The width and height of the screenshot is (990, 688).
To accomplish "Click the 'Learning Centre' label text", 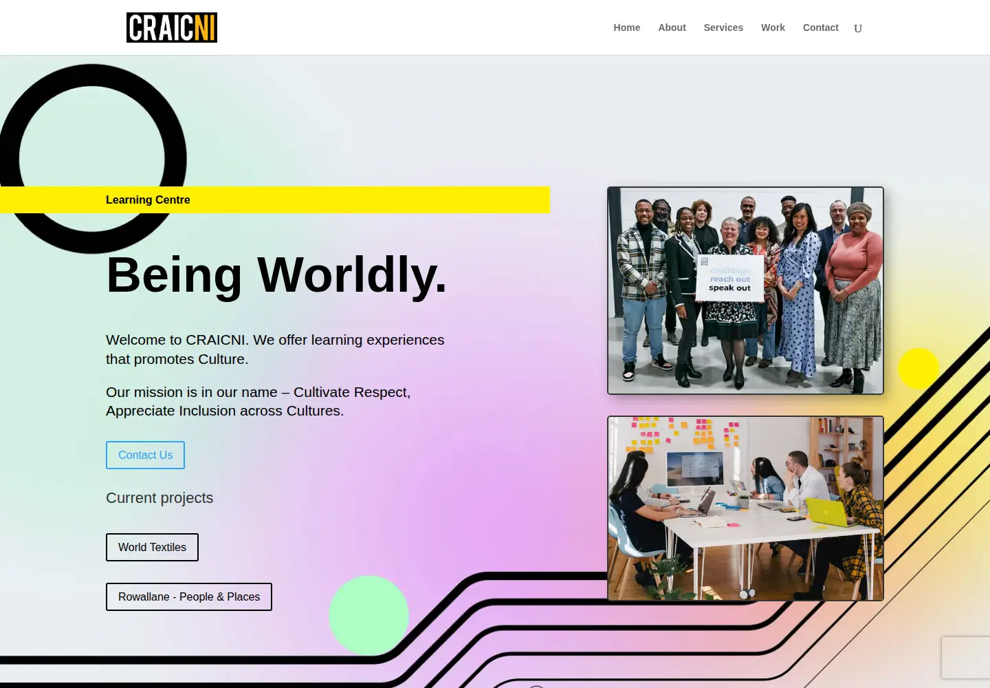I will [x=148, y=200].
